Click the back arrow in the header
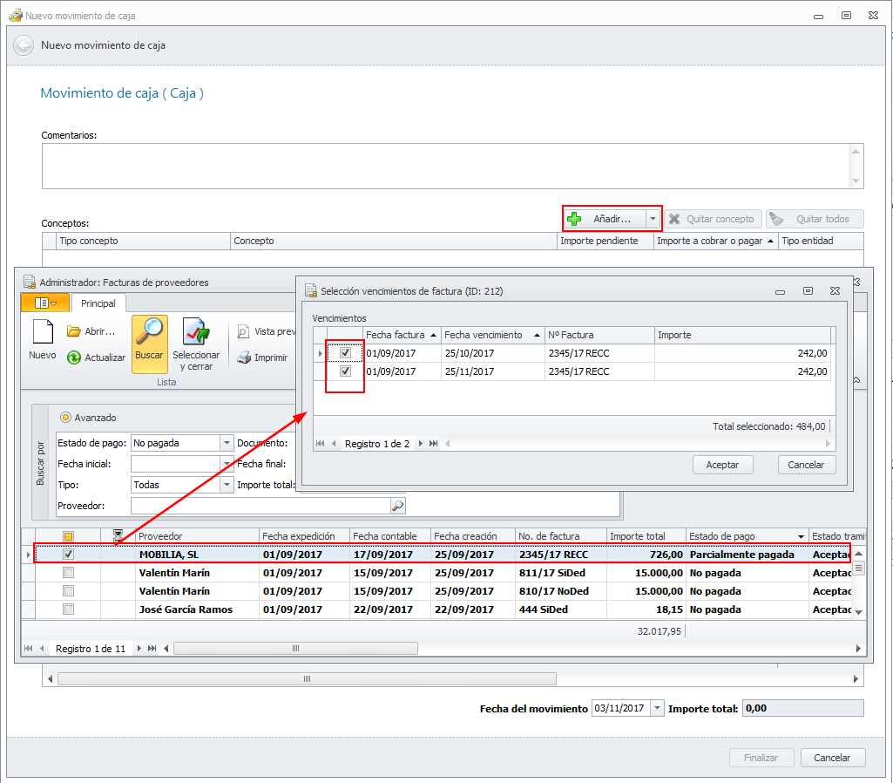Image resolution: width=893 pixels, height=783 pixels. pos(24,45)
